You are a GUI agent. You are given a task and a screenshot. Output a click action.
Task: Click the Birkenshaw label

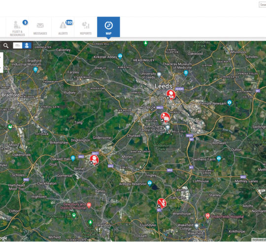pyautogui.click(x=59, y=143)
